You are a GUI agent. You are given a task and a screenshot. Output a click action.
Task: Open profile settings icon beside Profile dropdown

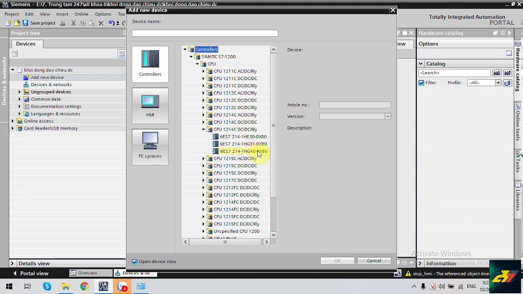507,83
